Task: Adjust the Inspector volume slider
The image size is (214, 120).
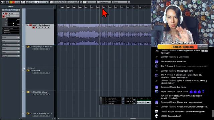Action: pos(13,21)
